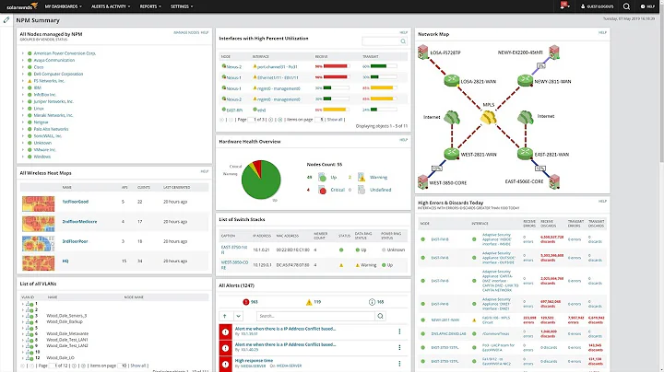This screenshot has width=664, height=372.
Task: Expand VLAN 12 Wood_Dale_LO row
Action: tap(23, 357)
